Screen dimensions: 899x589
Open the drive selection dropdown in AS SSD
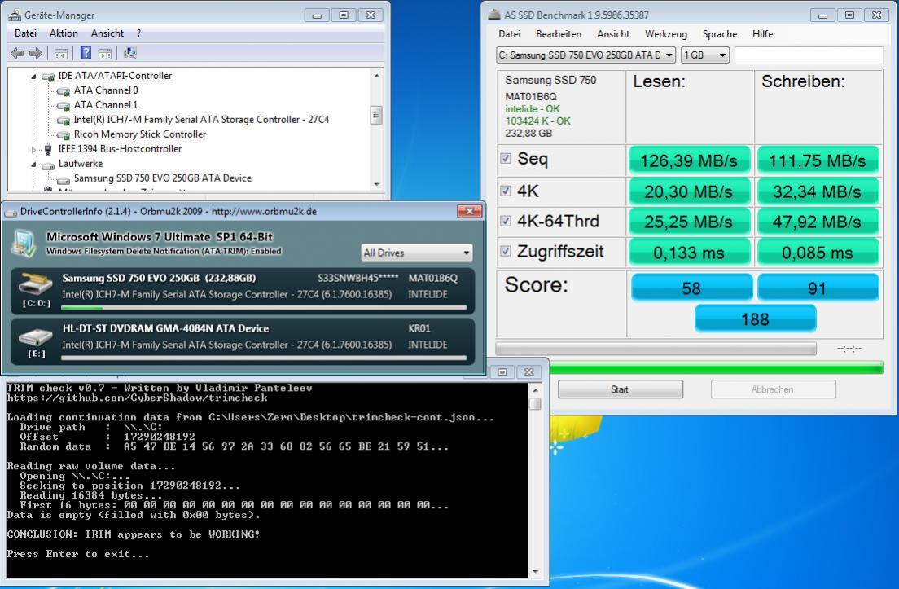tap(586, 55)
